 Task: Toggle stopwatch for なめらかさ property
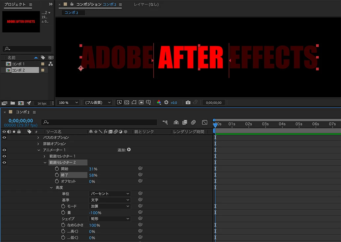tap(63, 225)
